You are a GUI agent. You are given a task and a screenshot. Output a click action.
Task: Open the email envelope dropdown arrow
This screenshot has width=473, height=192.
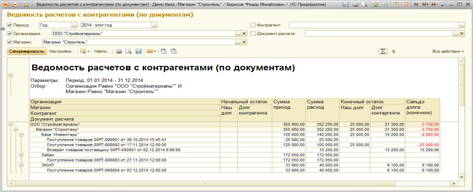coord(155,52)
